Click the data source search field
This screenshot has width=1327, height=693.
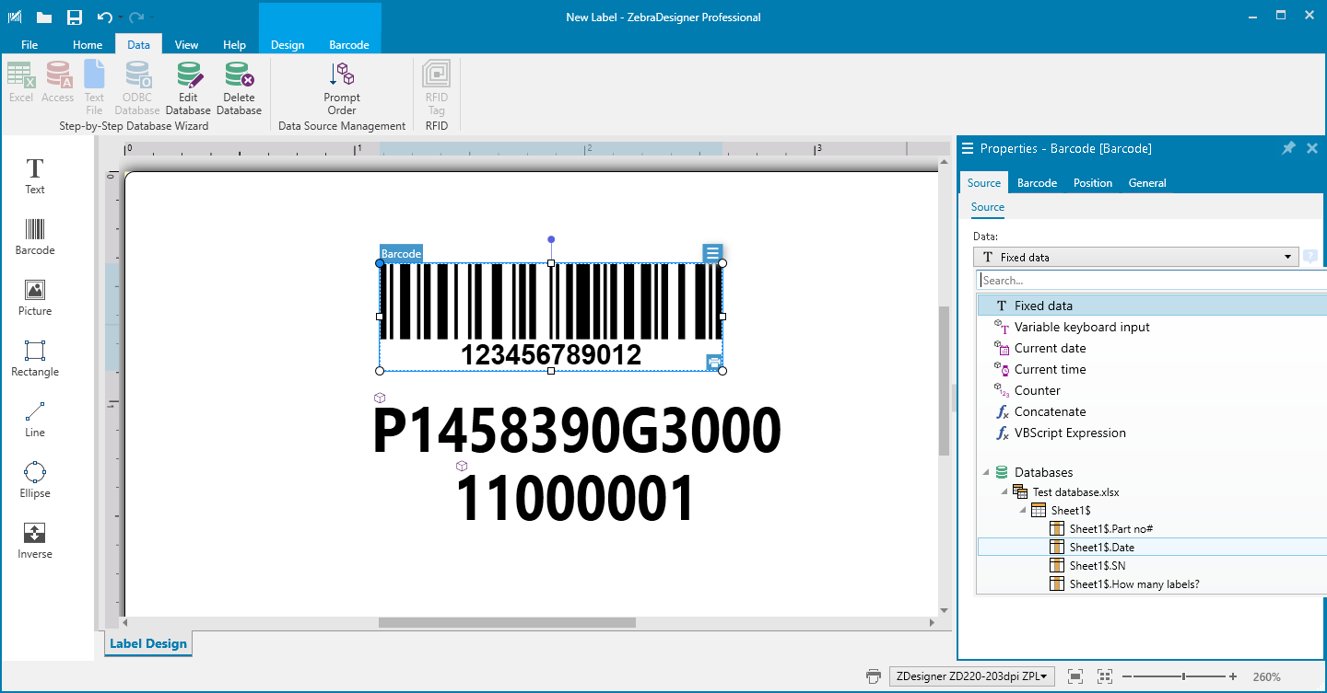pyautogui.click(x=1152, y=281)
